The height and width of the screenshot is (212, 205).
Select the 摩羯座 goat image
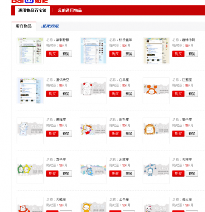pyautogui.click(x=30, y=131)
